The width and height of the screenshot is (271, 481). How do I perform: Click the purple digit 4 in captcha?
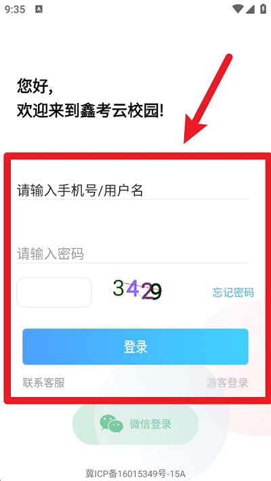pyautogui.click(x=133, y=289)
